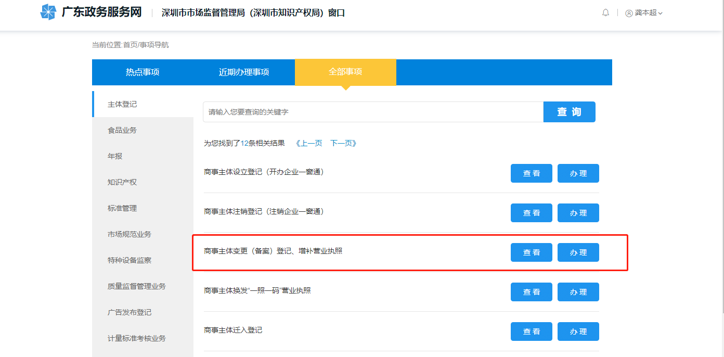Select 食品业务 in the sidebar
This screenshot has width=724, height=357.
point(122,130)
